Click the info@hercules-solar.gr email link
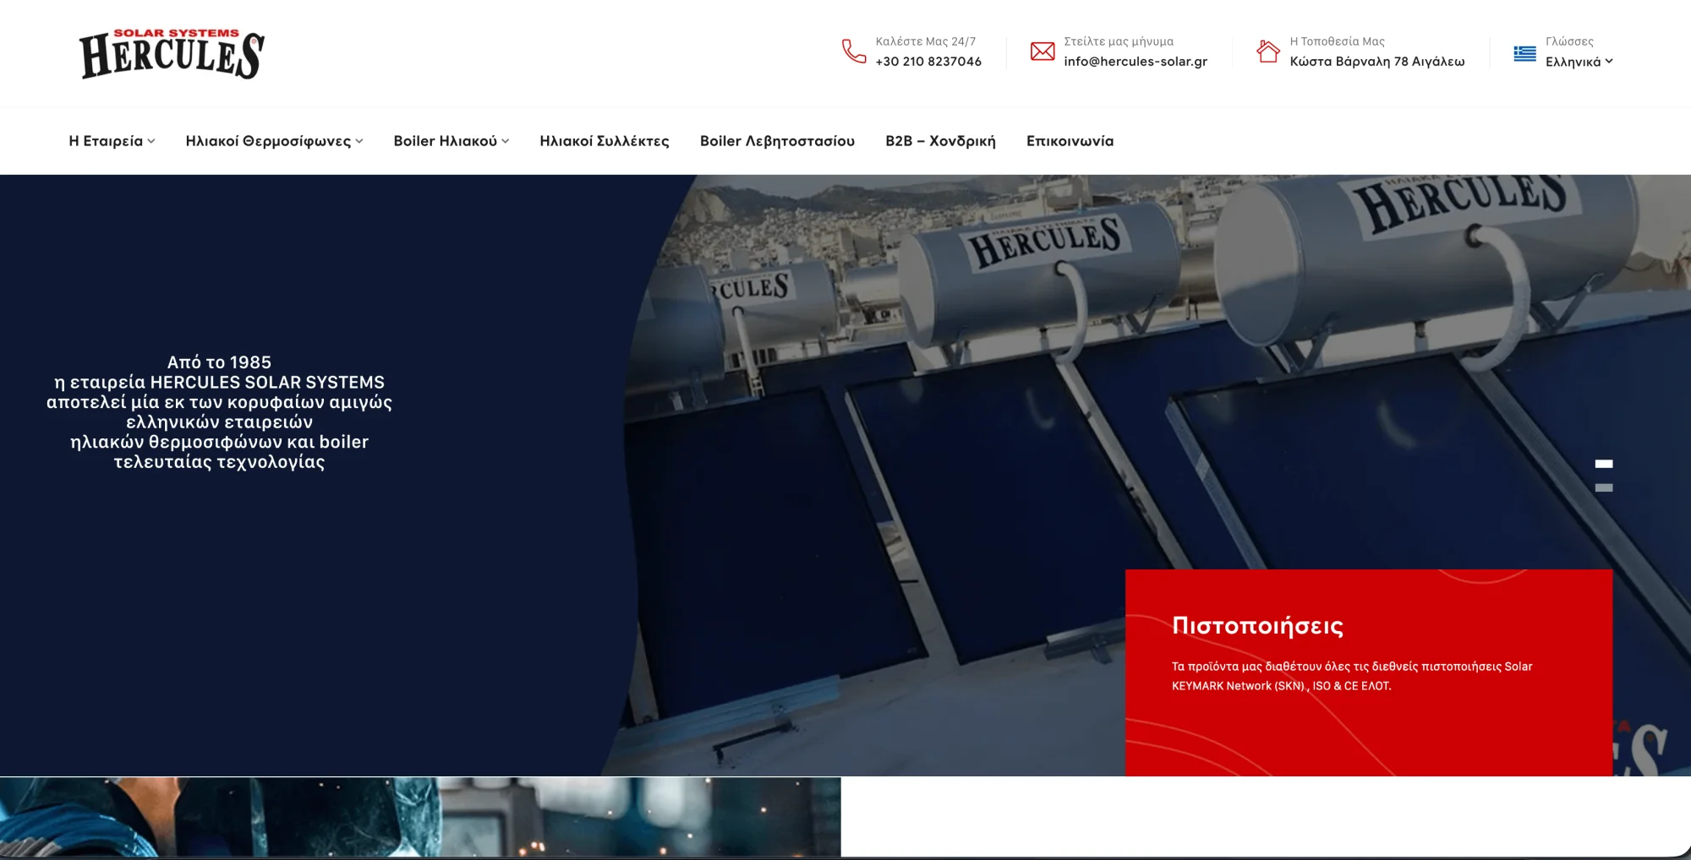 coord(1135,62)
